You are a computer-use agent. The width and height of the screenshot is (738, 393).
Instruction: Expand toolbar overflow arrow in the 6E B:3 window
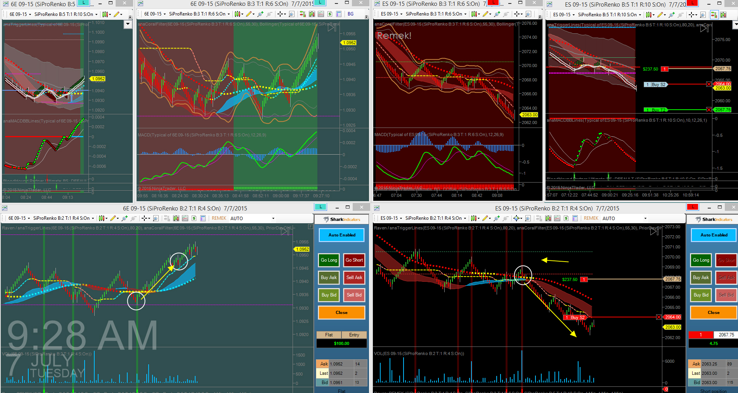click(x=367, y=17)
